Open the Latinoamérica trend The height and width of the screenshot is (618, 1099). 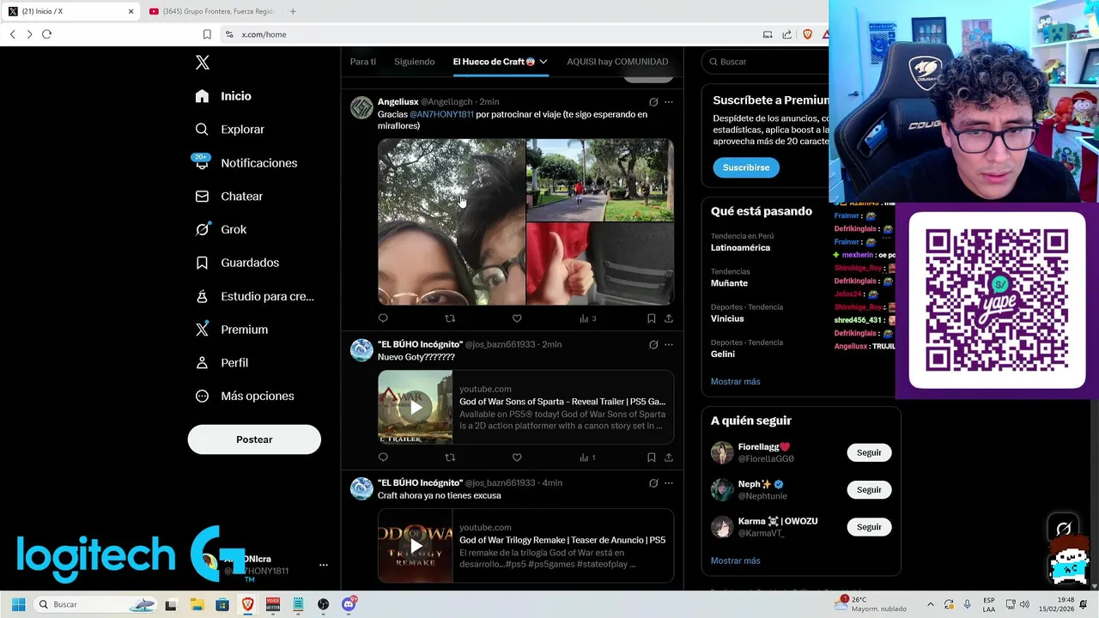[x=740, y=247]
